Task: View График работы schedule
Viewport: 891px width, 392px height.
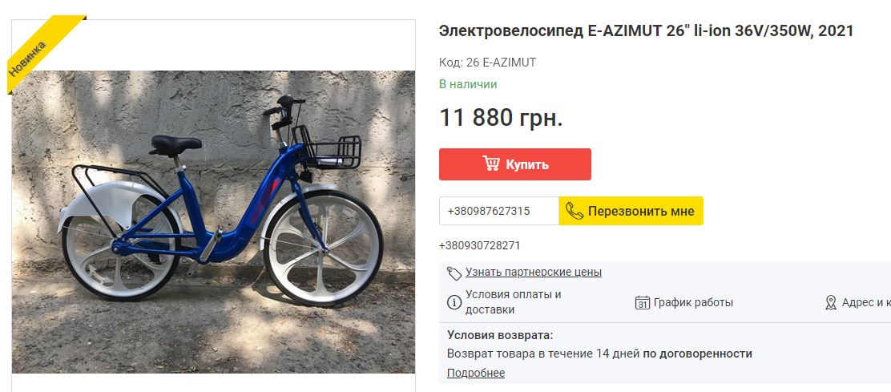Action: [693, 302]
